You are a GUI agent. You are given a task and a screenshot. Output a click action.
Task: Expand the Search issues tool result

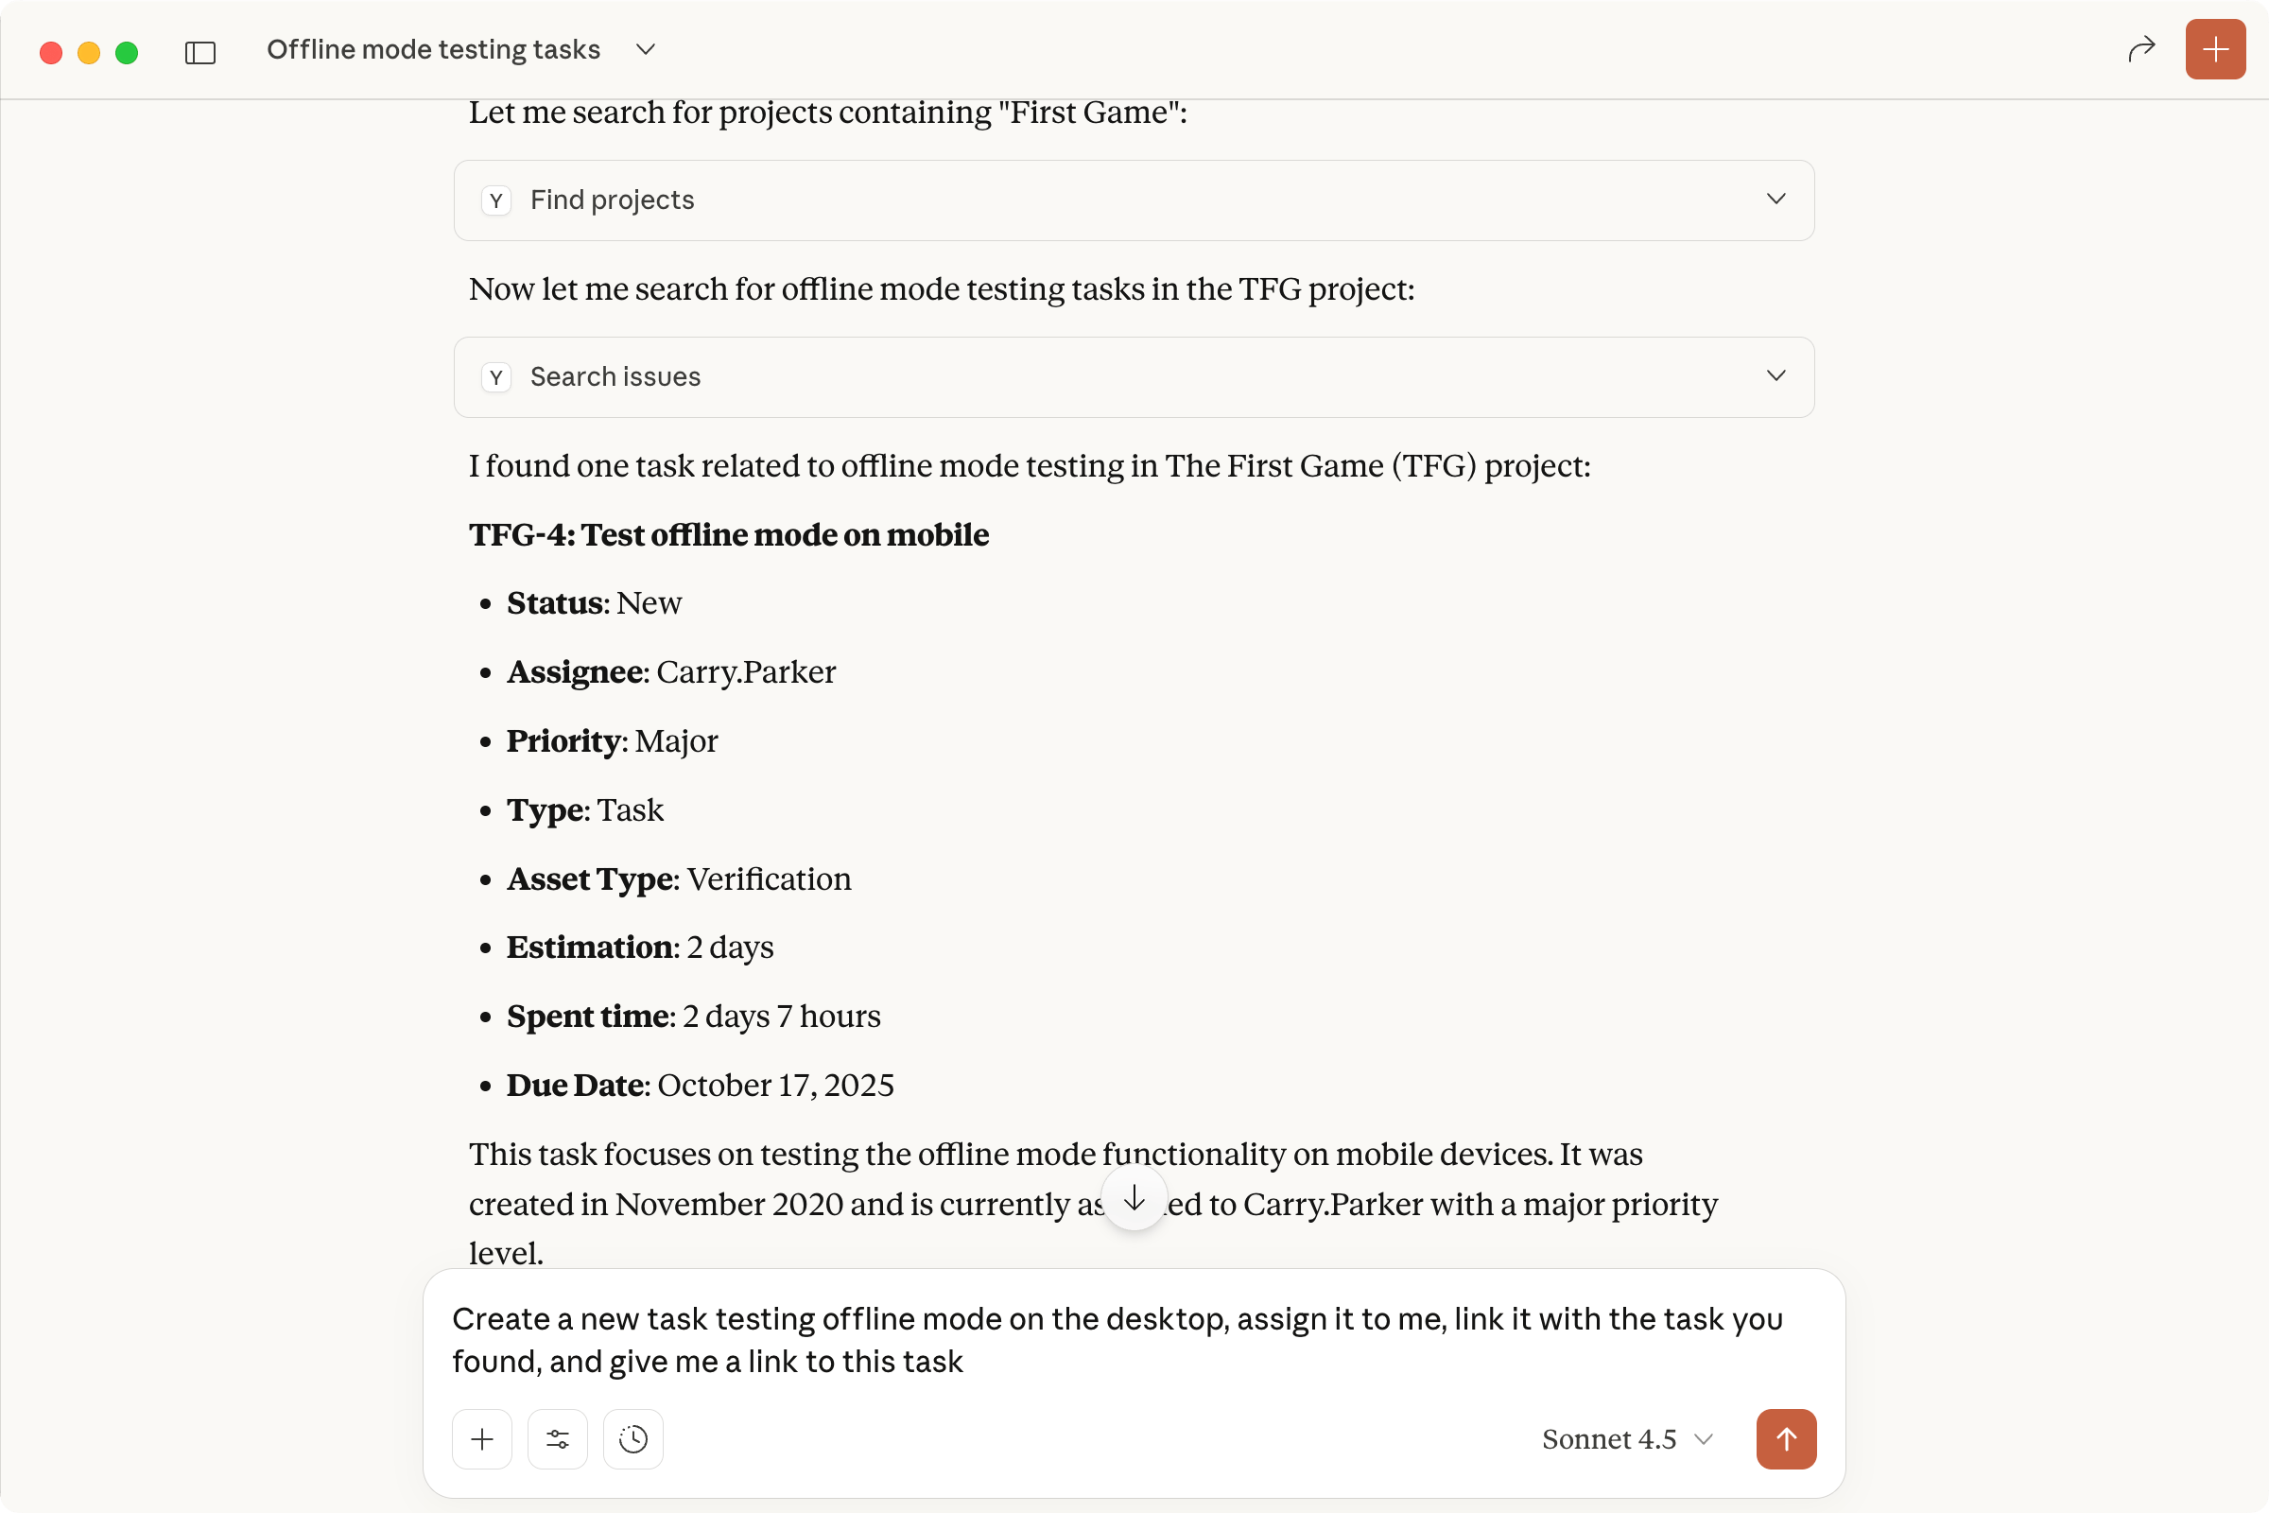1775,376
